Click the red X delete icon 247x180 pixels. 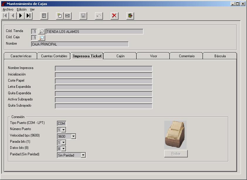click(114, 16)
